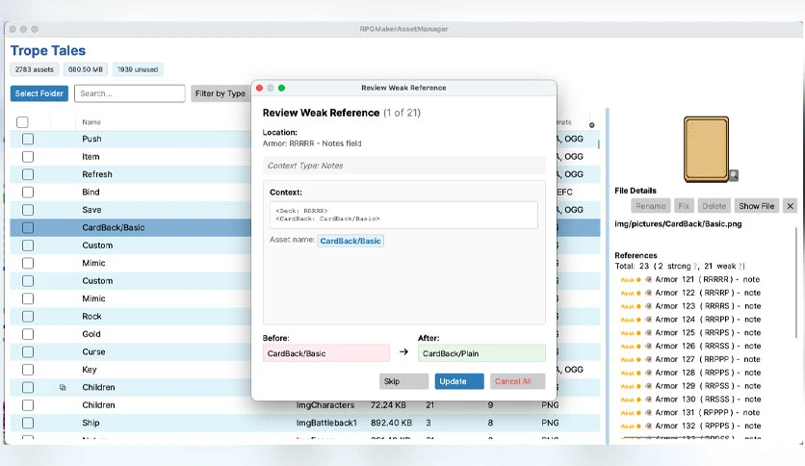Click the After field CardBack/Plain
The image size is (805, 466).
(481, 353)
